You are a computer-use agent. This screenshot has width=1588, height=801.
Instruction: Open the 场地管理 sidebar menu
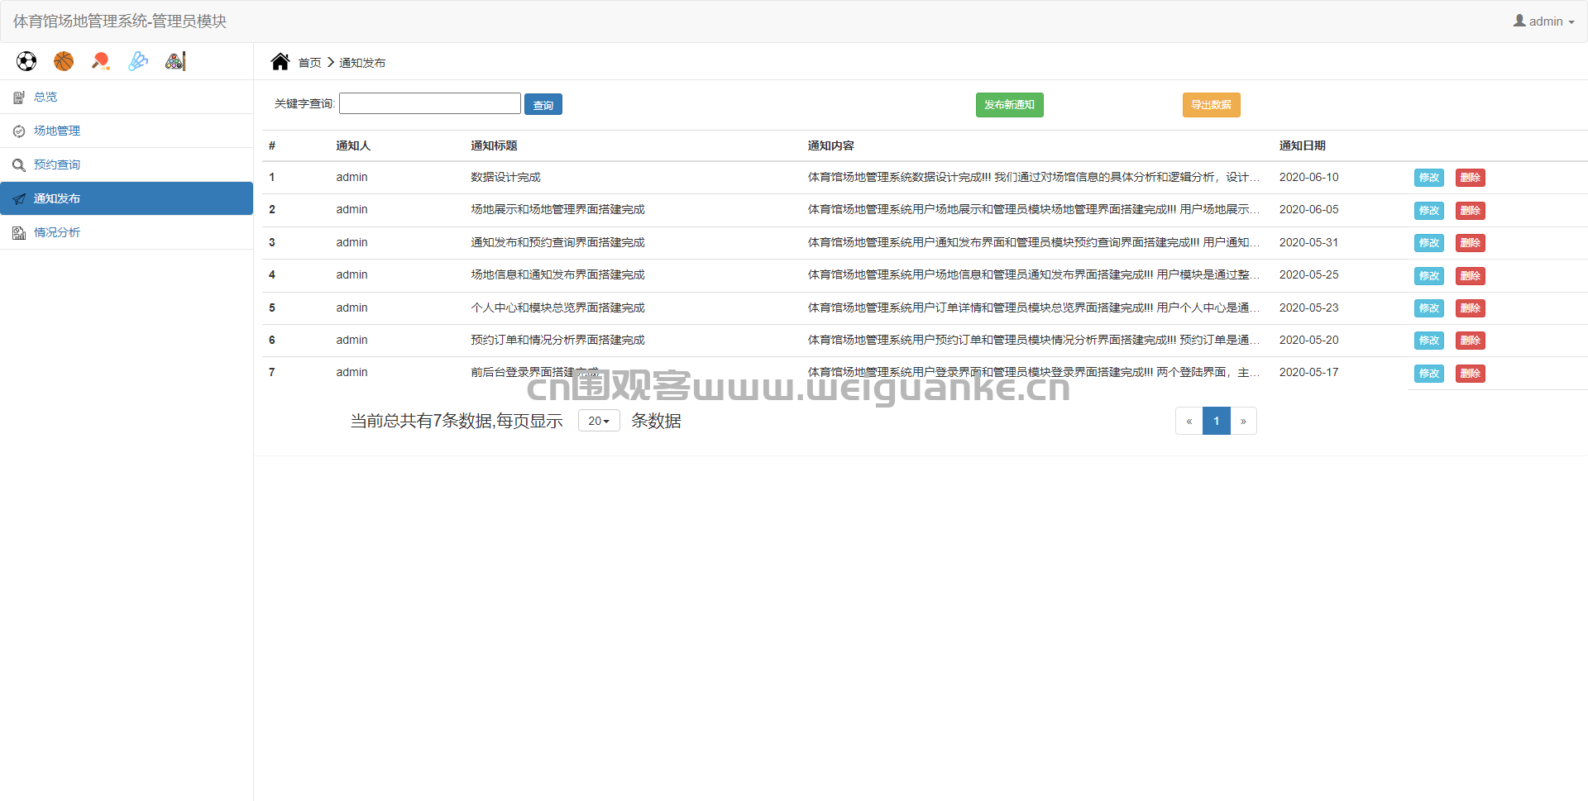pos(127,131)
